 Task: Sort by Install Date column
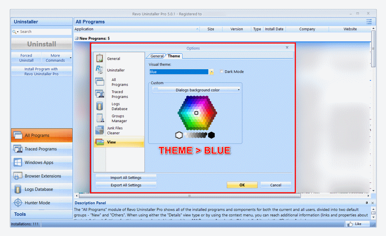274,29
